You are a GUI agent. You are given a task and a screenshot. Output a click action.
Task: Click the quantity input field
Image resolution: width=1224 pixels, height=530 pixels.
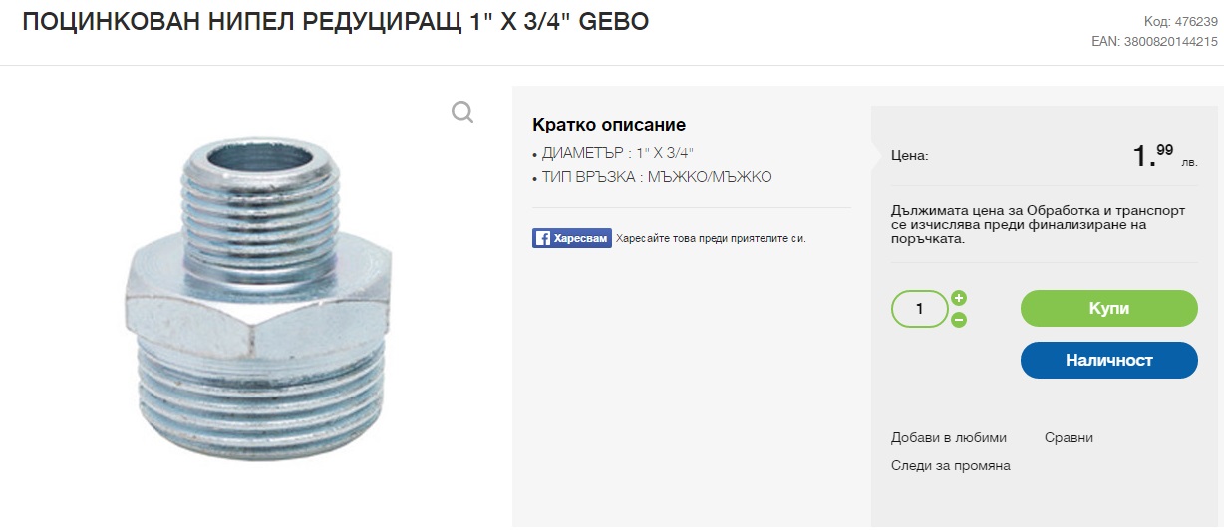pos(919,309)
